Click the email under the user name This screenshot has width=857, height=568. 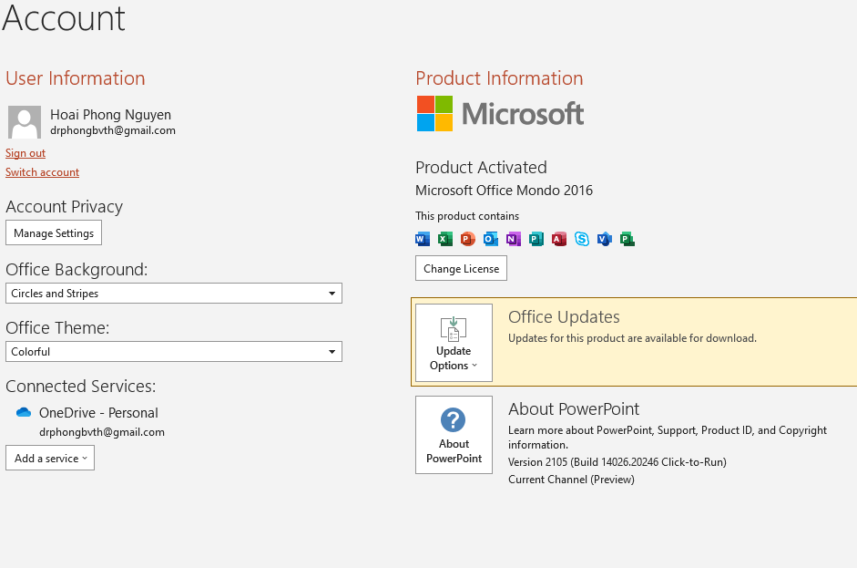(x=113, y=130)
